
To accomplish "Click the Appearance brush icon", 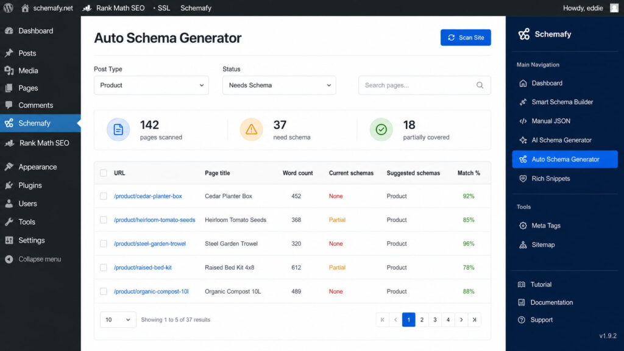I will tap(9, 167).
